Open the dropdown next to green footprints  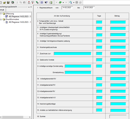pos(63,2)
